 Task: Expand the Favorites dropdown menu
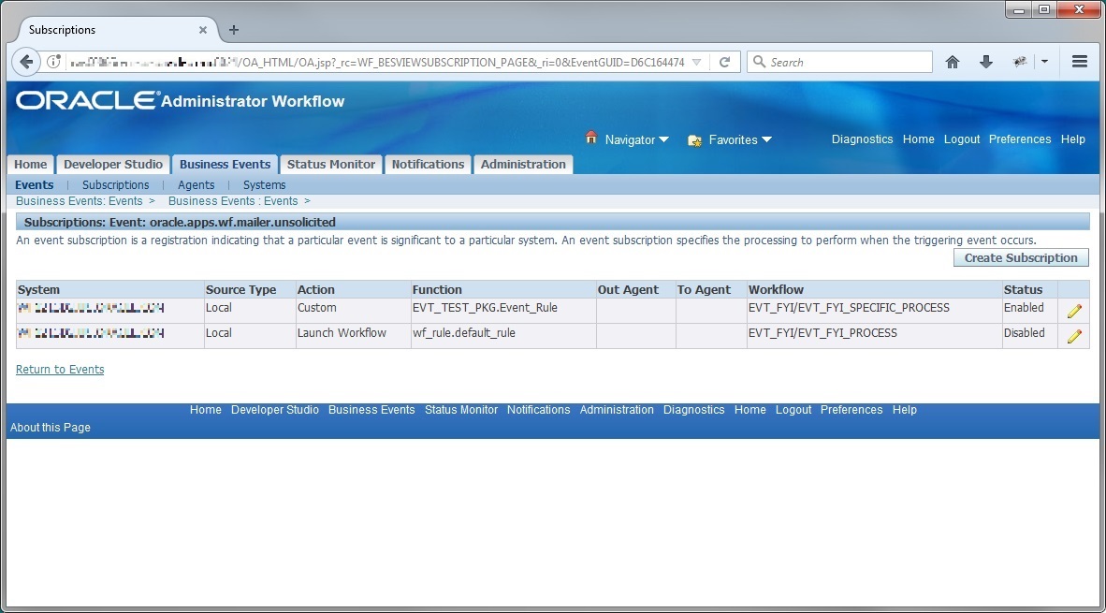(766, 139)
